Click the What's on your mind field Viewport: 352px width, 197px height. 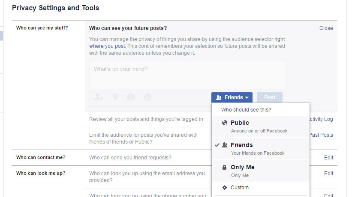[188, 75]
